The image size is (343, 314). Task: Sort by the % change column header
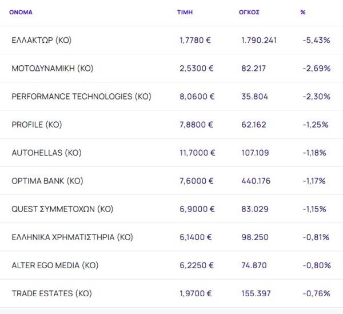(302, 12)
